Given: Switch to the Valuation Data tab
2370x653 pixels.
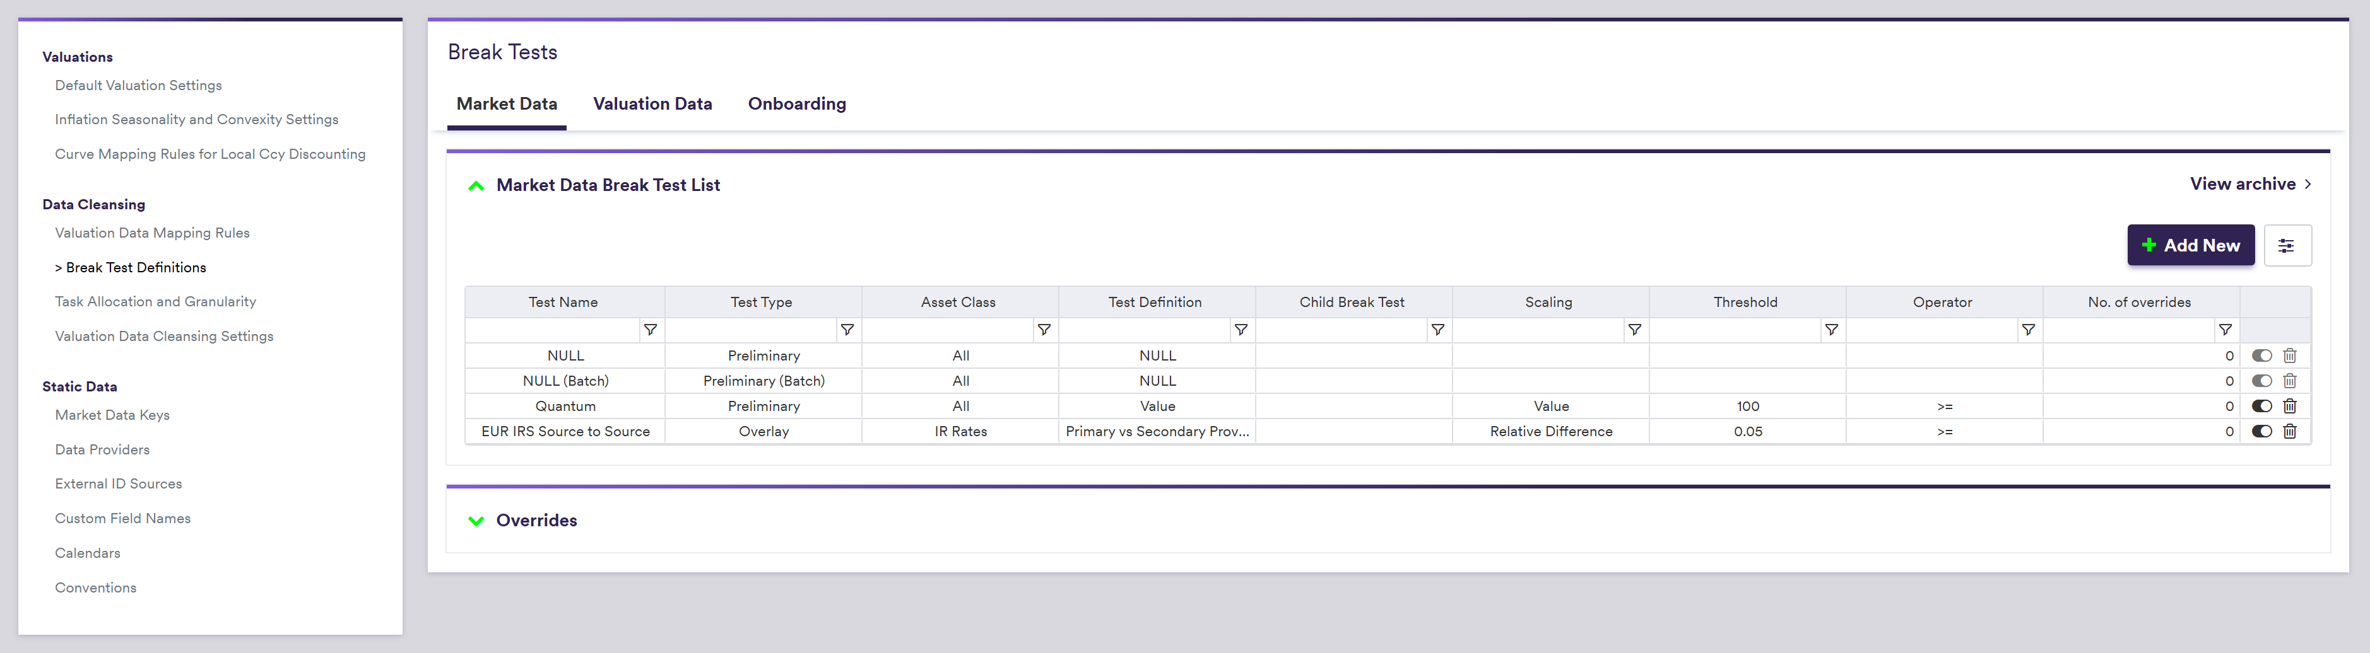Looking at the screenshot, I should 652,104.
